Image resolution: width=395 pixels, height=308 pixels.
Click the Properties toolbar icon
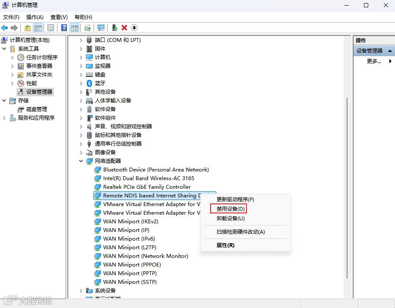coord(51,28)
